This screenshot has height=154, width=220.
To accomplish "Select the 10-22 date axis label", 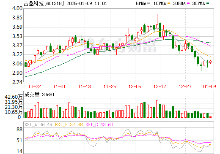I will coord(35,86).
